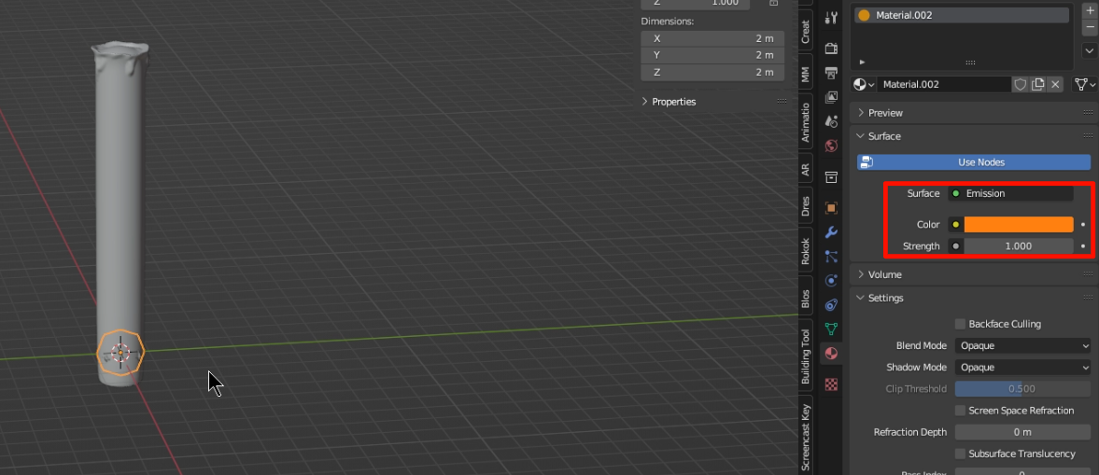
Task: Switch to the Blos sidebar tab
Action: coord(805,300)
